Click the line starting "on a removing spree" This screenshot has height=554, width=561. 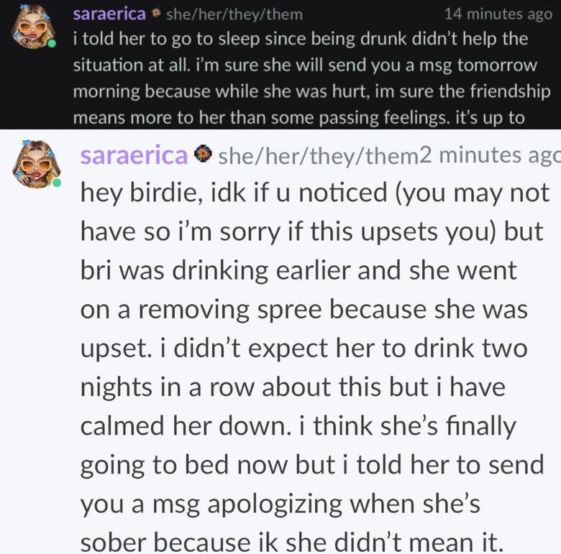(x=303, y=310)
